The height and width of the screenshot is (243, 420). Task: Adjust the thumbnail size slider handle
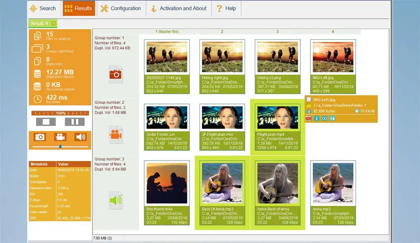point(60,147)
